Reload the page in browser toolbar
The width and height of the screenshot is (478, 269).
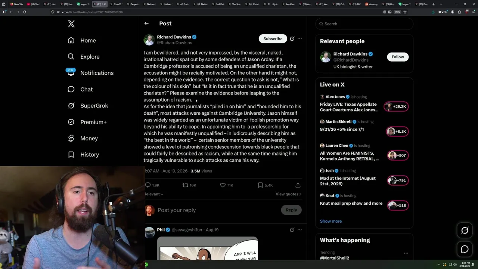pos(25,12)
